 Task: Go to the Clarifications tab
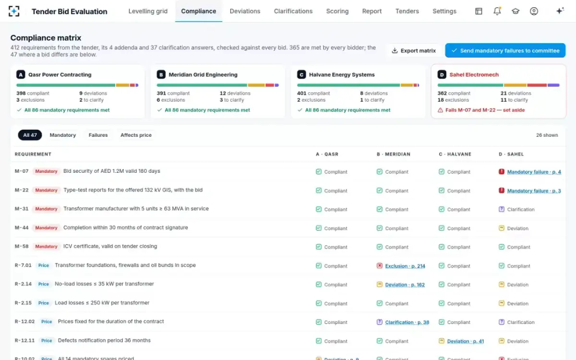293,11
